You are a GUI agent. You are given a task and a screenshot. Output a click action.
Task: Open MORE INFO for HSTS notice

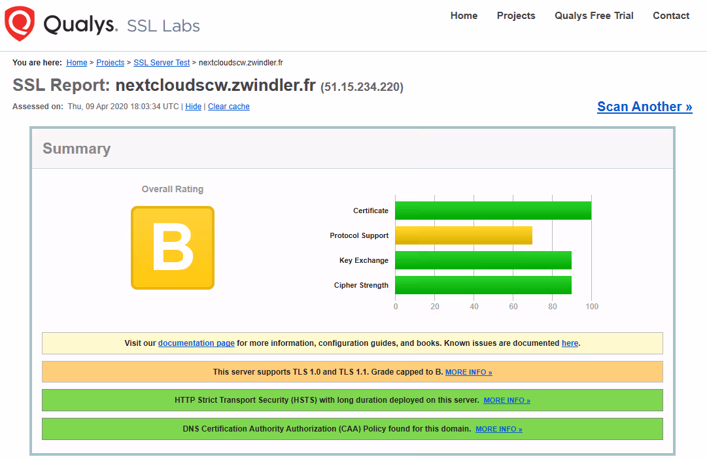pyautogui.click(x=507, y=400)
